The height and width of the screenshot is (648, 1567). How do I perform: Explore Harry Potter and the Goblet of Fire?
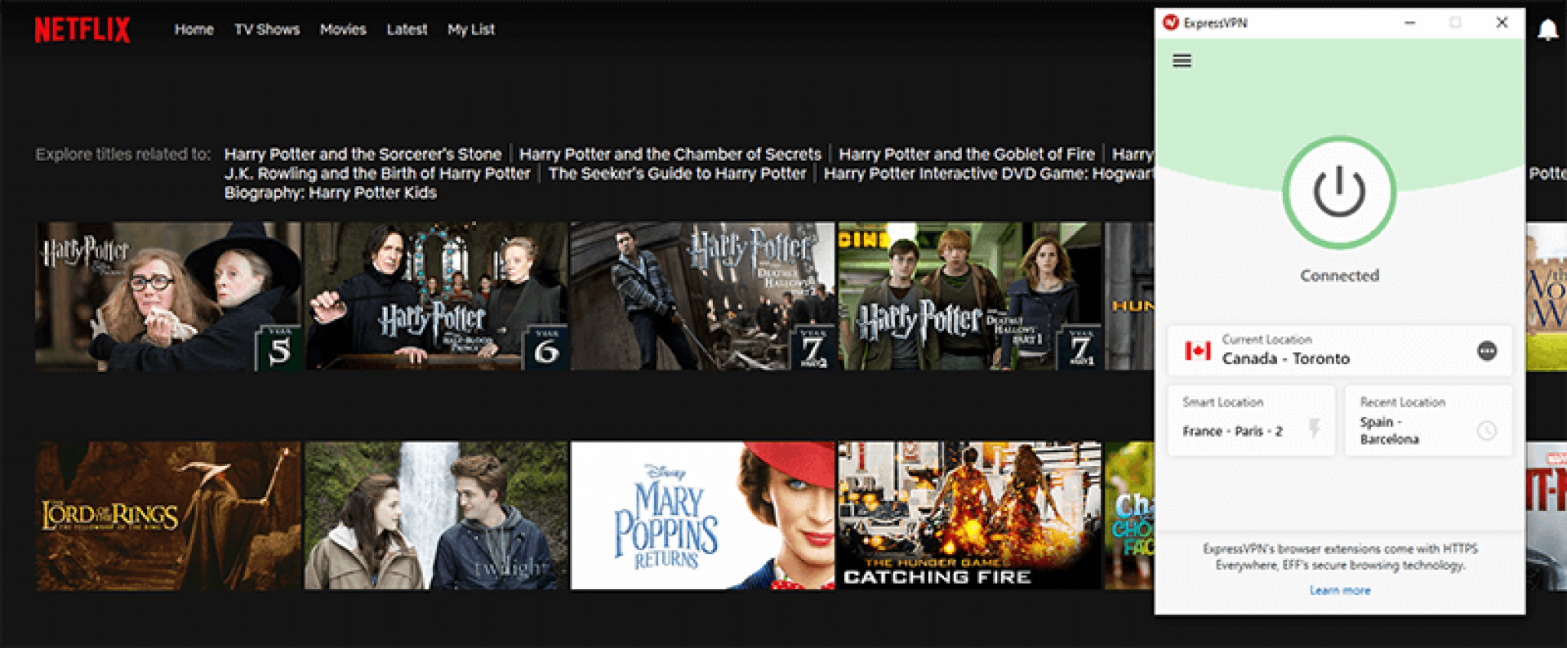point(966,154)
